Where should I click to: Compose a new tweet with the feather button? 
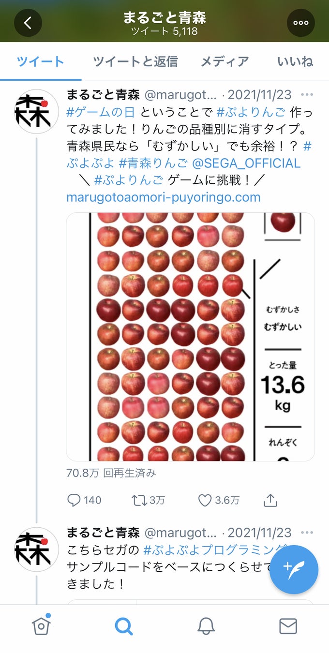[294, 570]
